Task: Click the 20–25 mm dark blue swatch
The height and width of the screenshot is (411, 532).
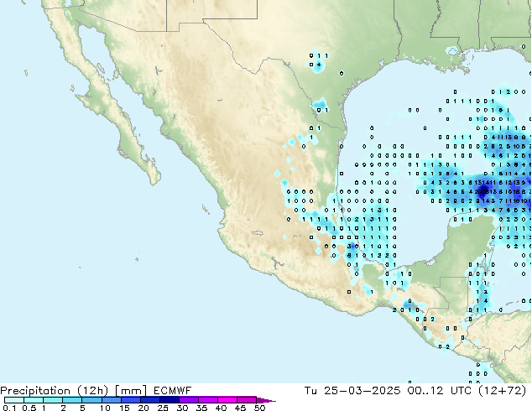Action: pyautogui.click(x=149, y=400)
